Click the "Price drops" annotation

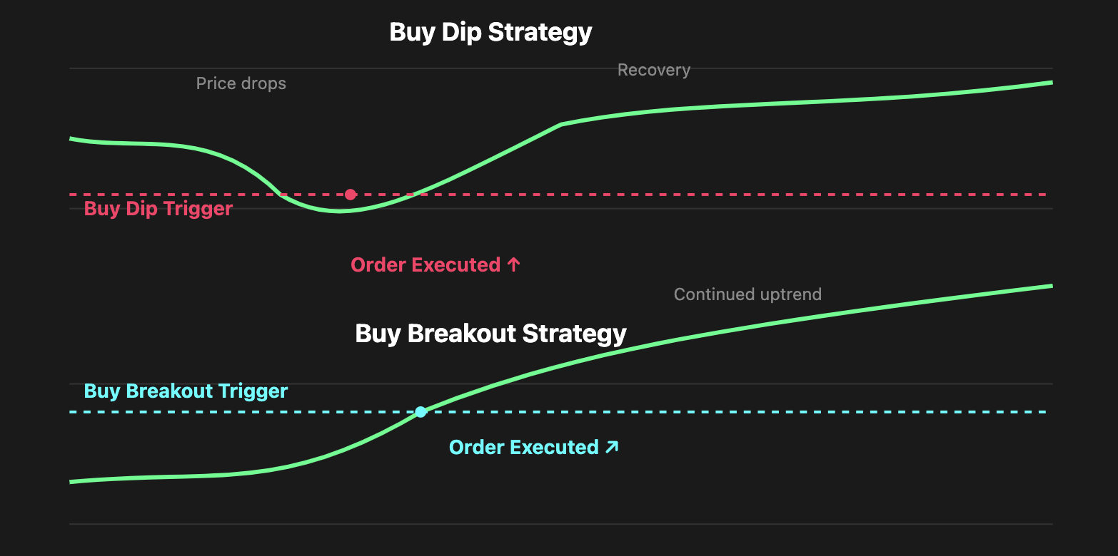(241, 83)
